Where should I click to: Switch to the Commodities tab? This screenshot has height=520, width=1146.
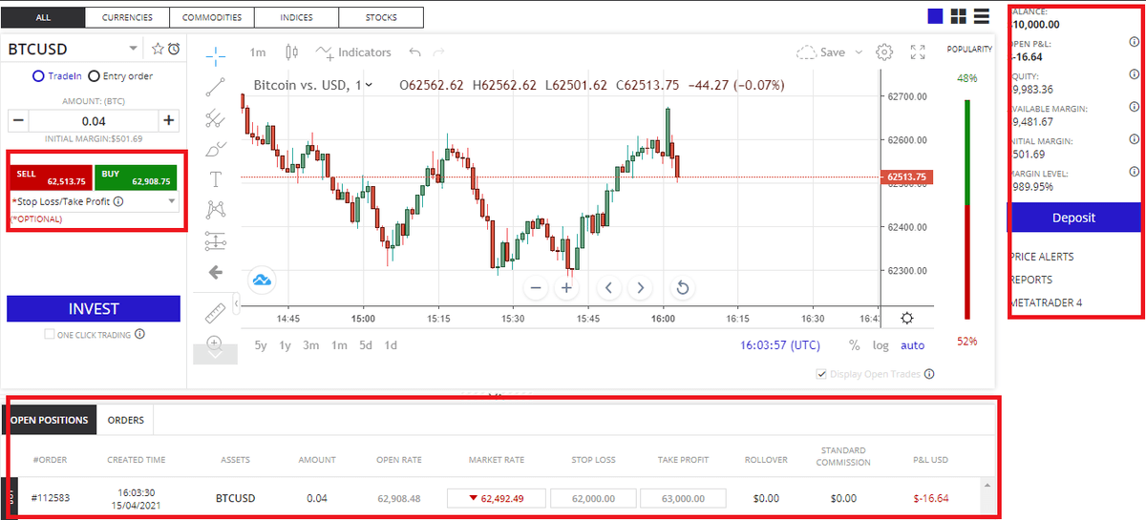(x=212, y=17)
